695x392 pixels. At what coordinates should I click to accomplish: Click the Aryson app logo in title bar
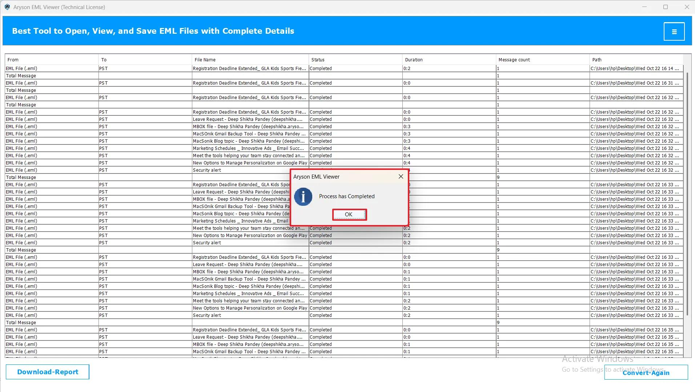[x=7, y=7]
